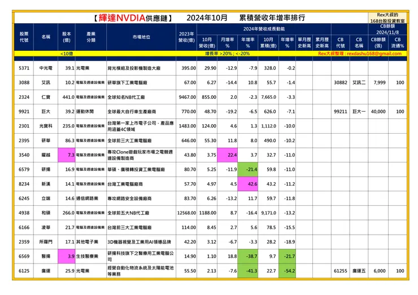418x295 pixels.
Task: Click the description 全球最大自行車生產廠商
Action: click(x=132, y=112)
